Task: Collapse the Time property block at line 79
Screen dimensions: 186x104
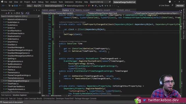Action: point(54,44)
